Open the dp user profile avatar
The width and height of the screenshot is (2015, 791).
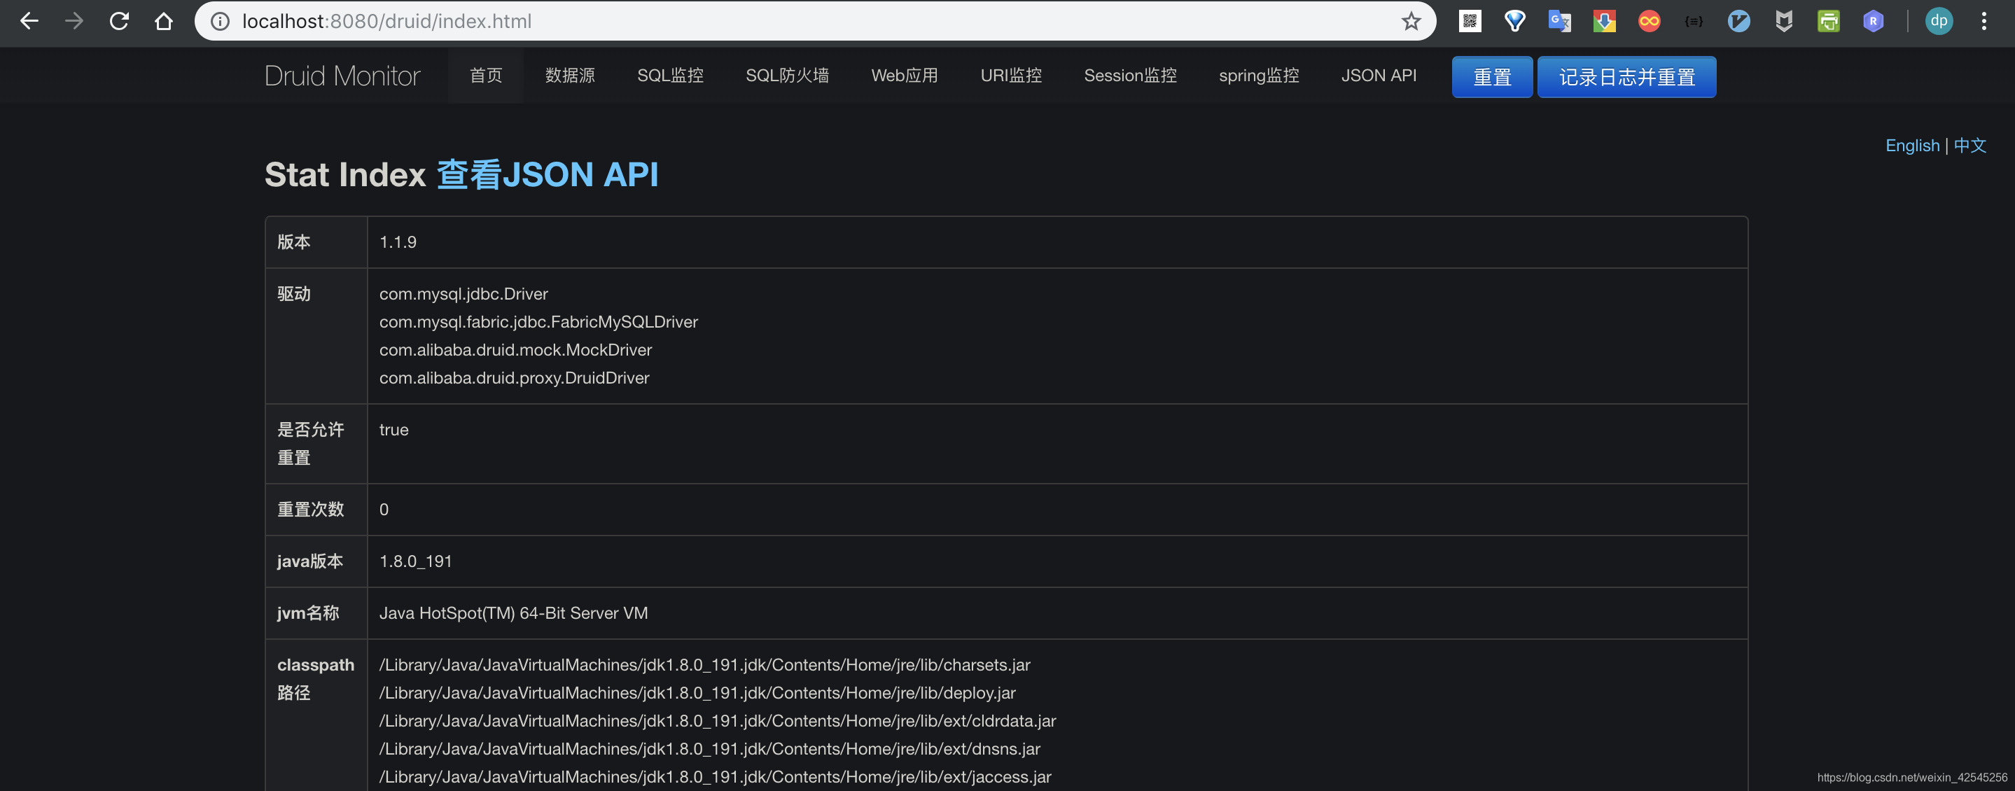1939,21
